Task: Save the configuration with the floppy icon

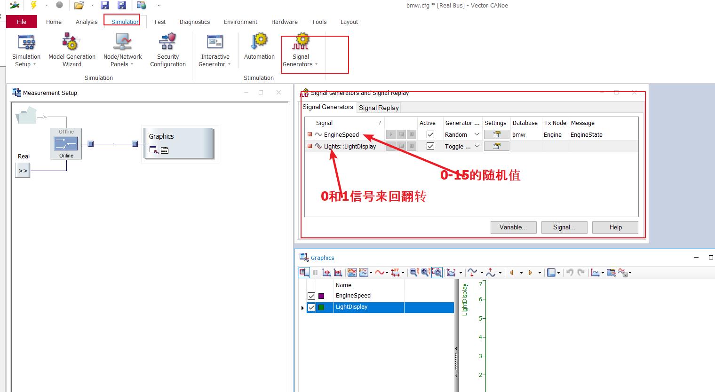Action: [x=105, y=5]
